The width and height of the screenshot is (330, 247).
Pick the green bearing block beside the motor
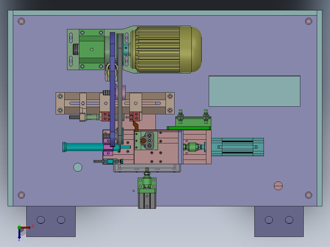(92, 50)
